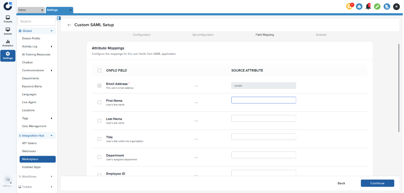404x193 pixels.
Task: Select all fields via ONFLO FIELD header checkbox
Action: click(99, 71)
